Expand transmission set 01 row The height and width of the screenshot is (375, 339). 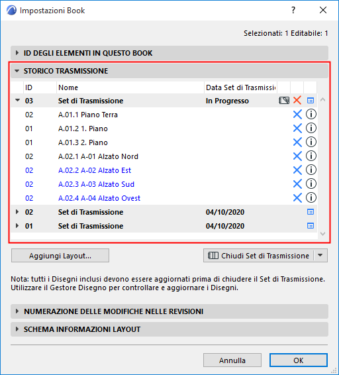coord(17,225)
